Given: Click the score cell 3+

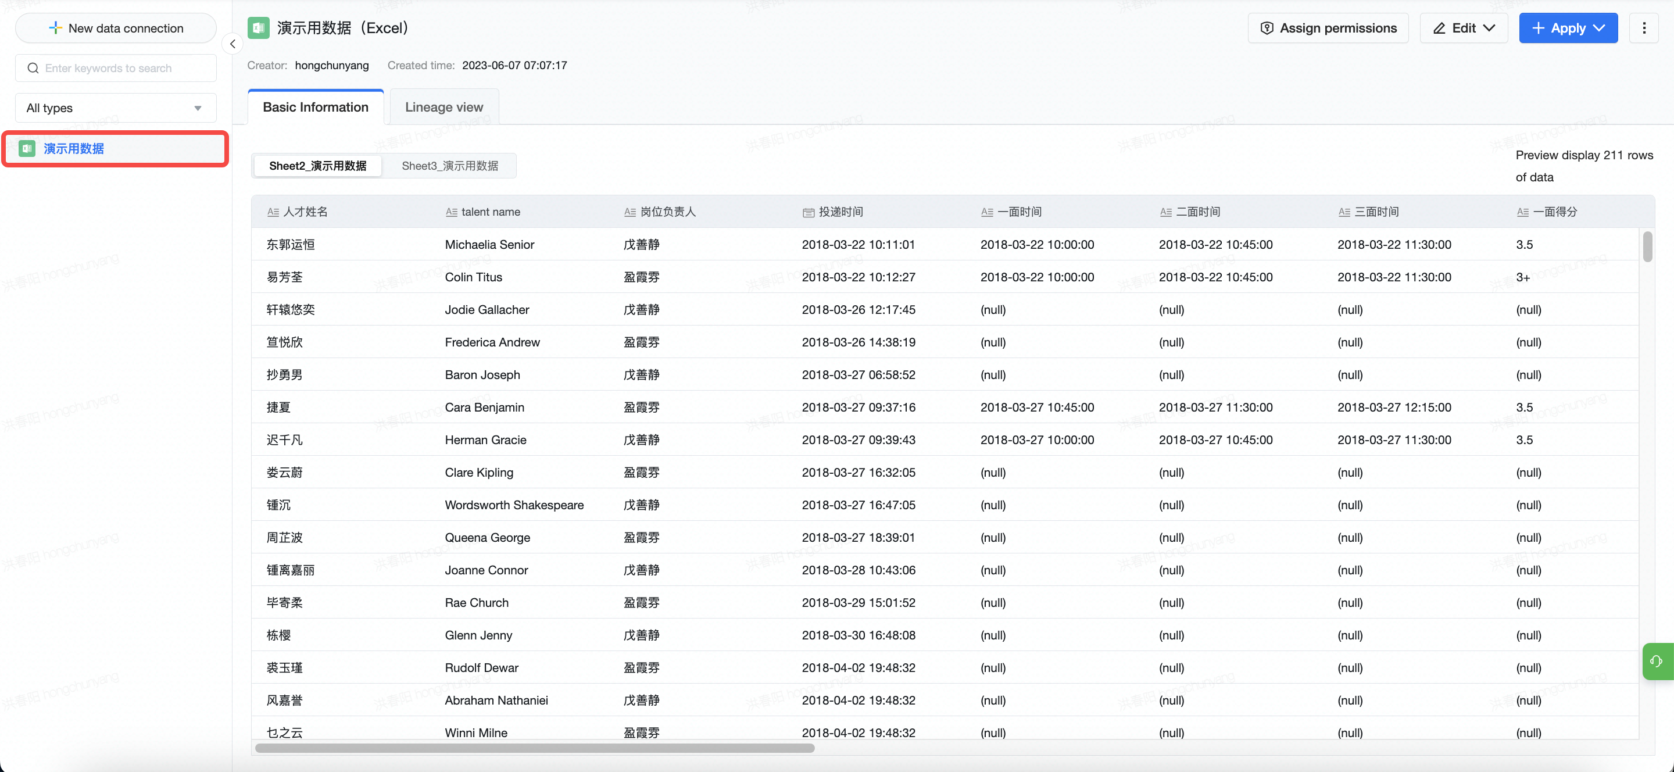Looking at the screenshot, I should (1523, 277).
